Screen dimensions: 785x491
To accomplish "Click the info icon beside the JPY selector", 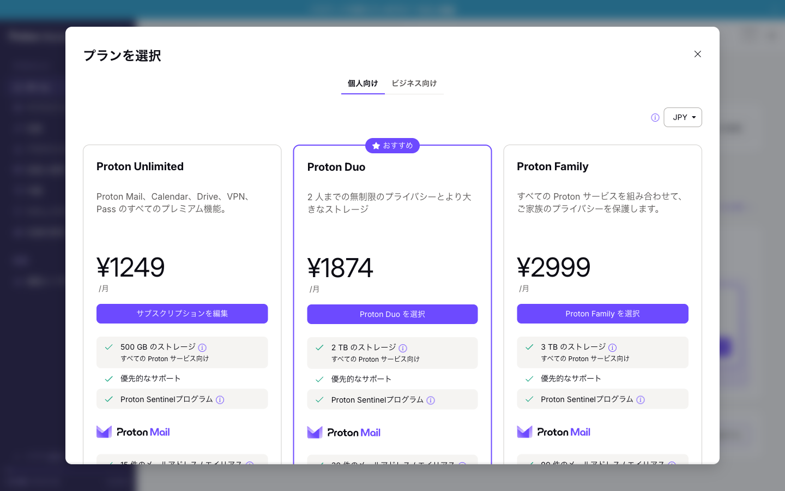I will 655,117.
